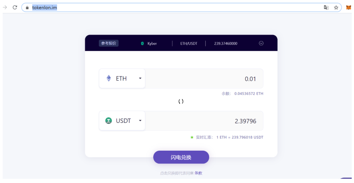This screenshot has width=354, height=183.
Task: Open the USDT token dropdown arrow
Action: click(x=140, y=121)
